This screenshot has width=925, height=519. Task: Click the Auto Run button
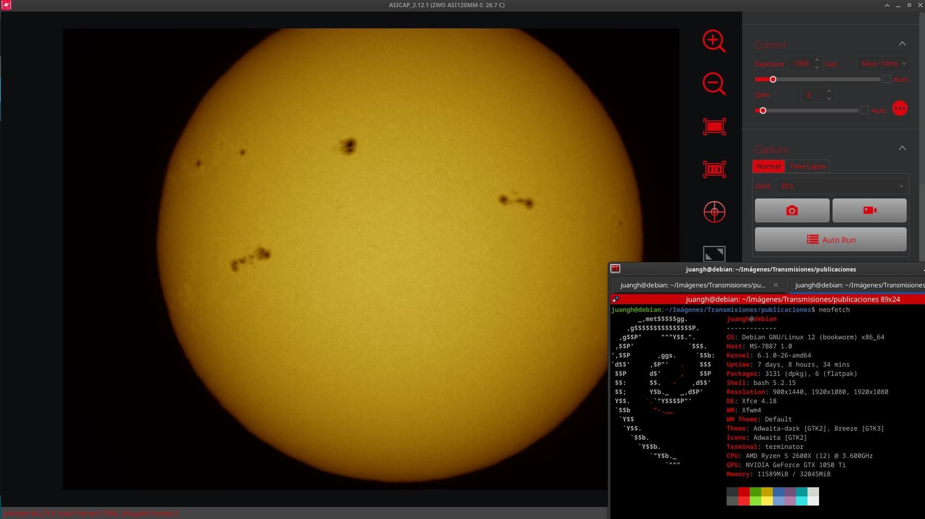pyautogui.click(x=831, y=240)
